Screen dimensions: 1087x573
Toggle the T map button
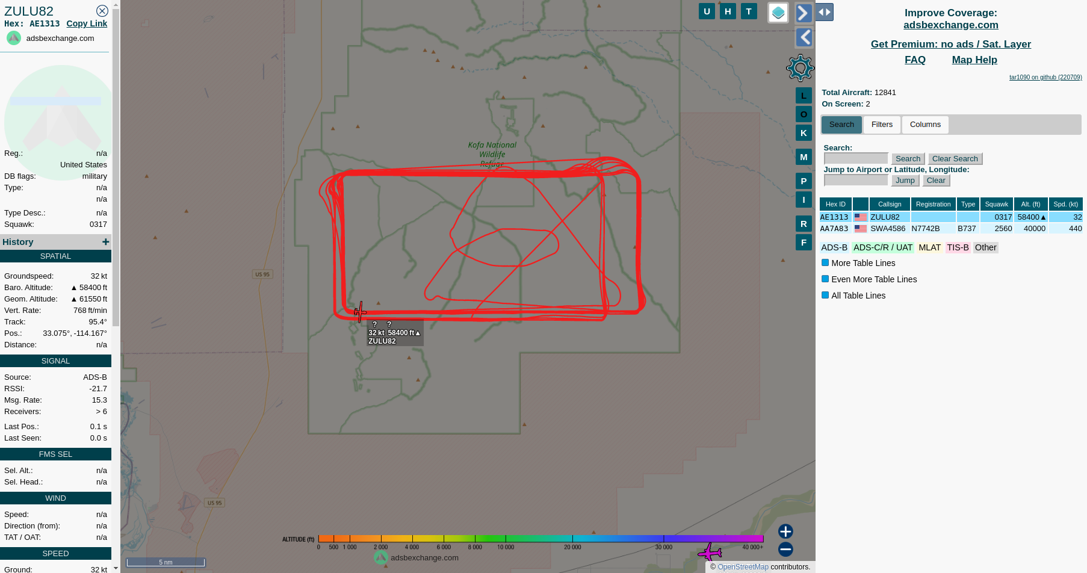[749, 11]
